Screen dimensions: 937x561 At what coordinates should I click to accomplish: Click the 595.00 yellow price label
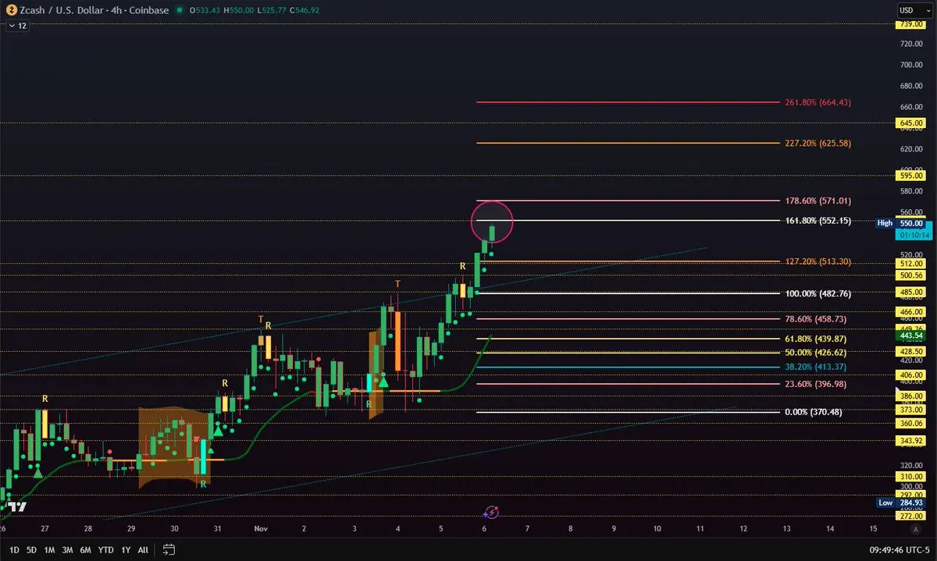point(910,176)
